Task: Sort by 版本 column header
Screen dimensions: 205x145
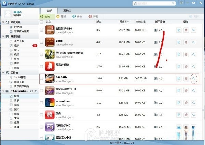Action: point(99,22)
